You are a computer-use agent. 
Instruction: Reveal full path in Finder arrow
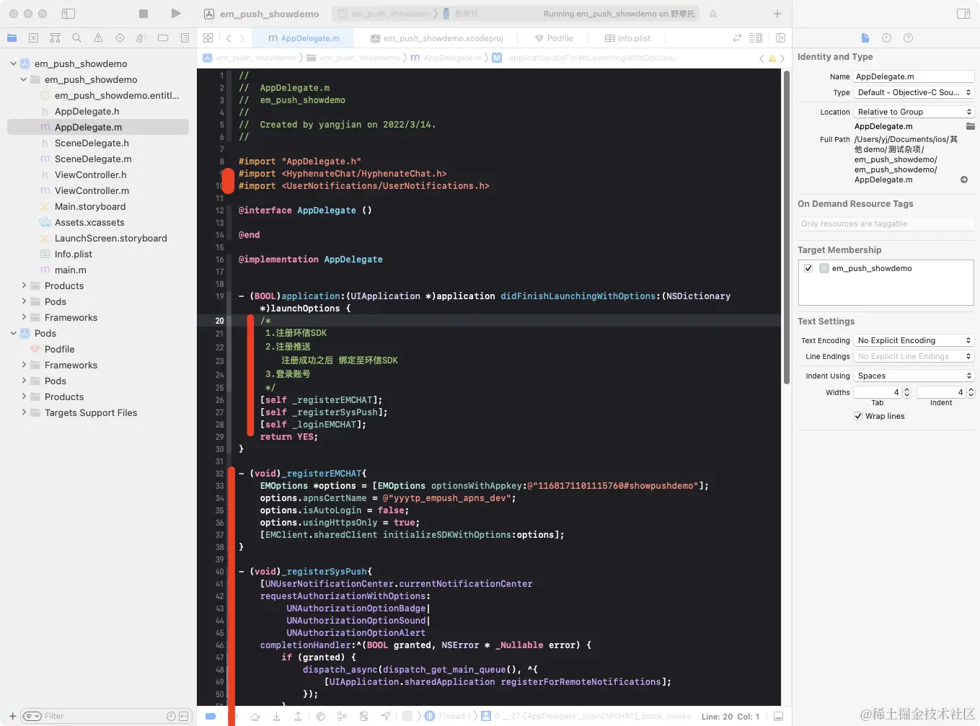click(964, 180)
